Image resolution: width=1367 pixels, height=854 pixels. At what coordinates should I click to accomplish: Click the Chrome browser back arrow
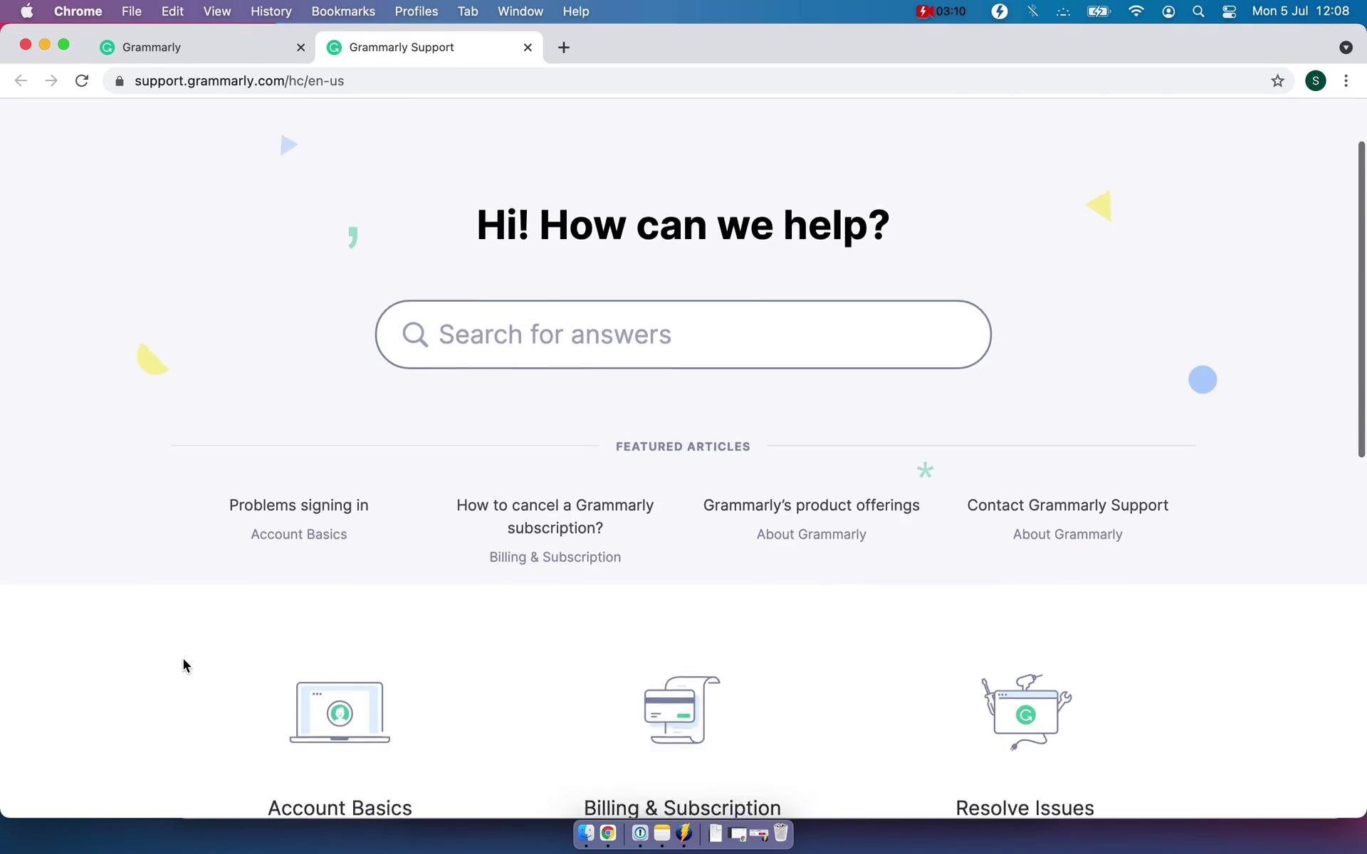tap(20, 80)
